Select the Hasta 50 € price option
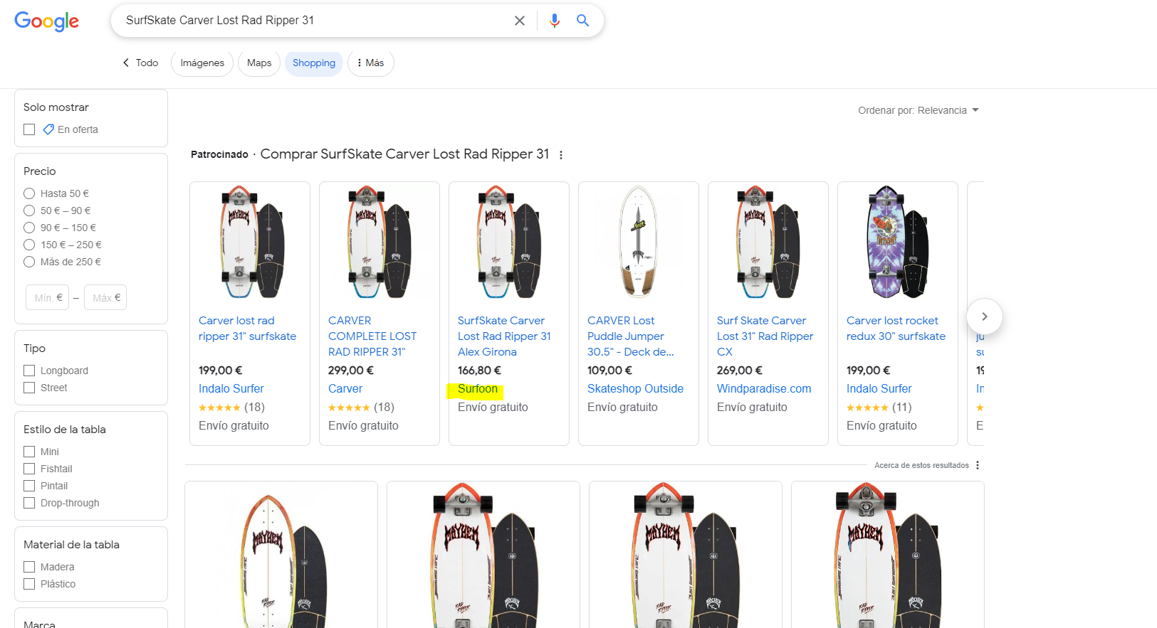The image size is (1157, 628). [29, 193]
